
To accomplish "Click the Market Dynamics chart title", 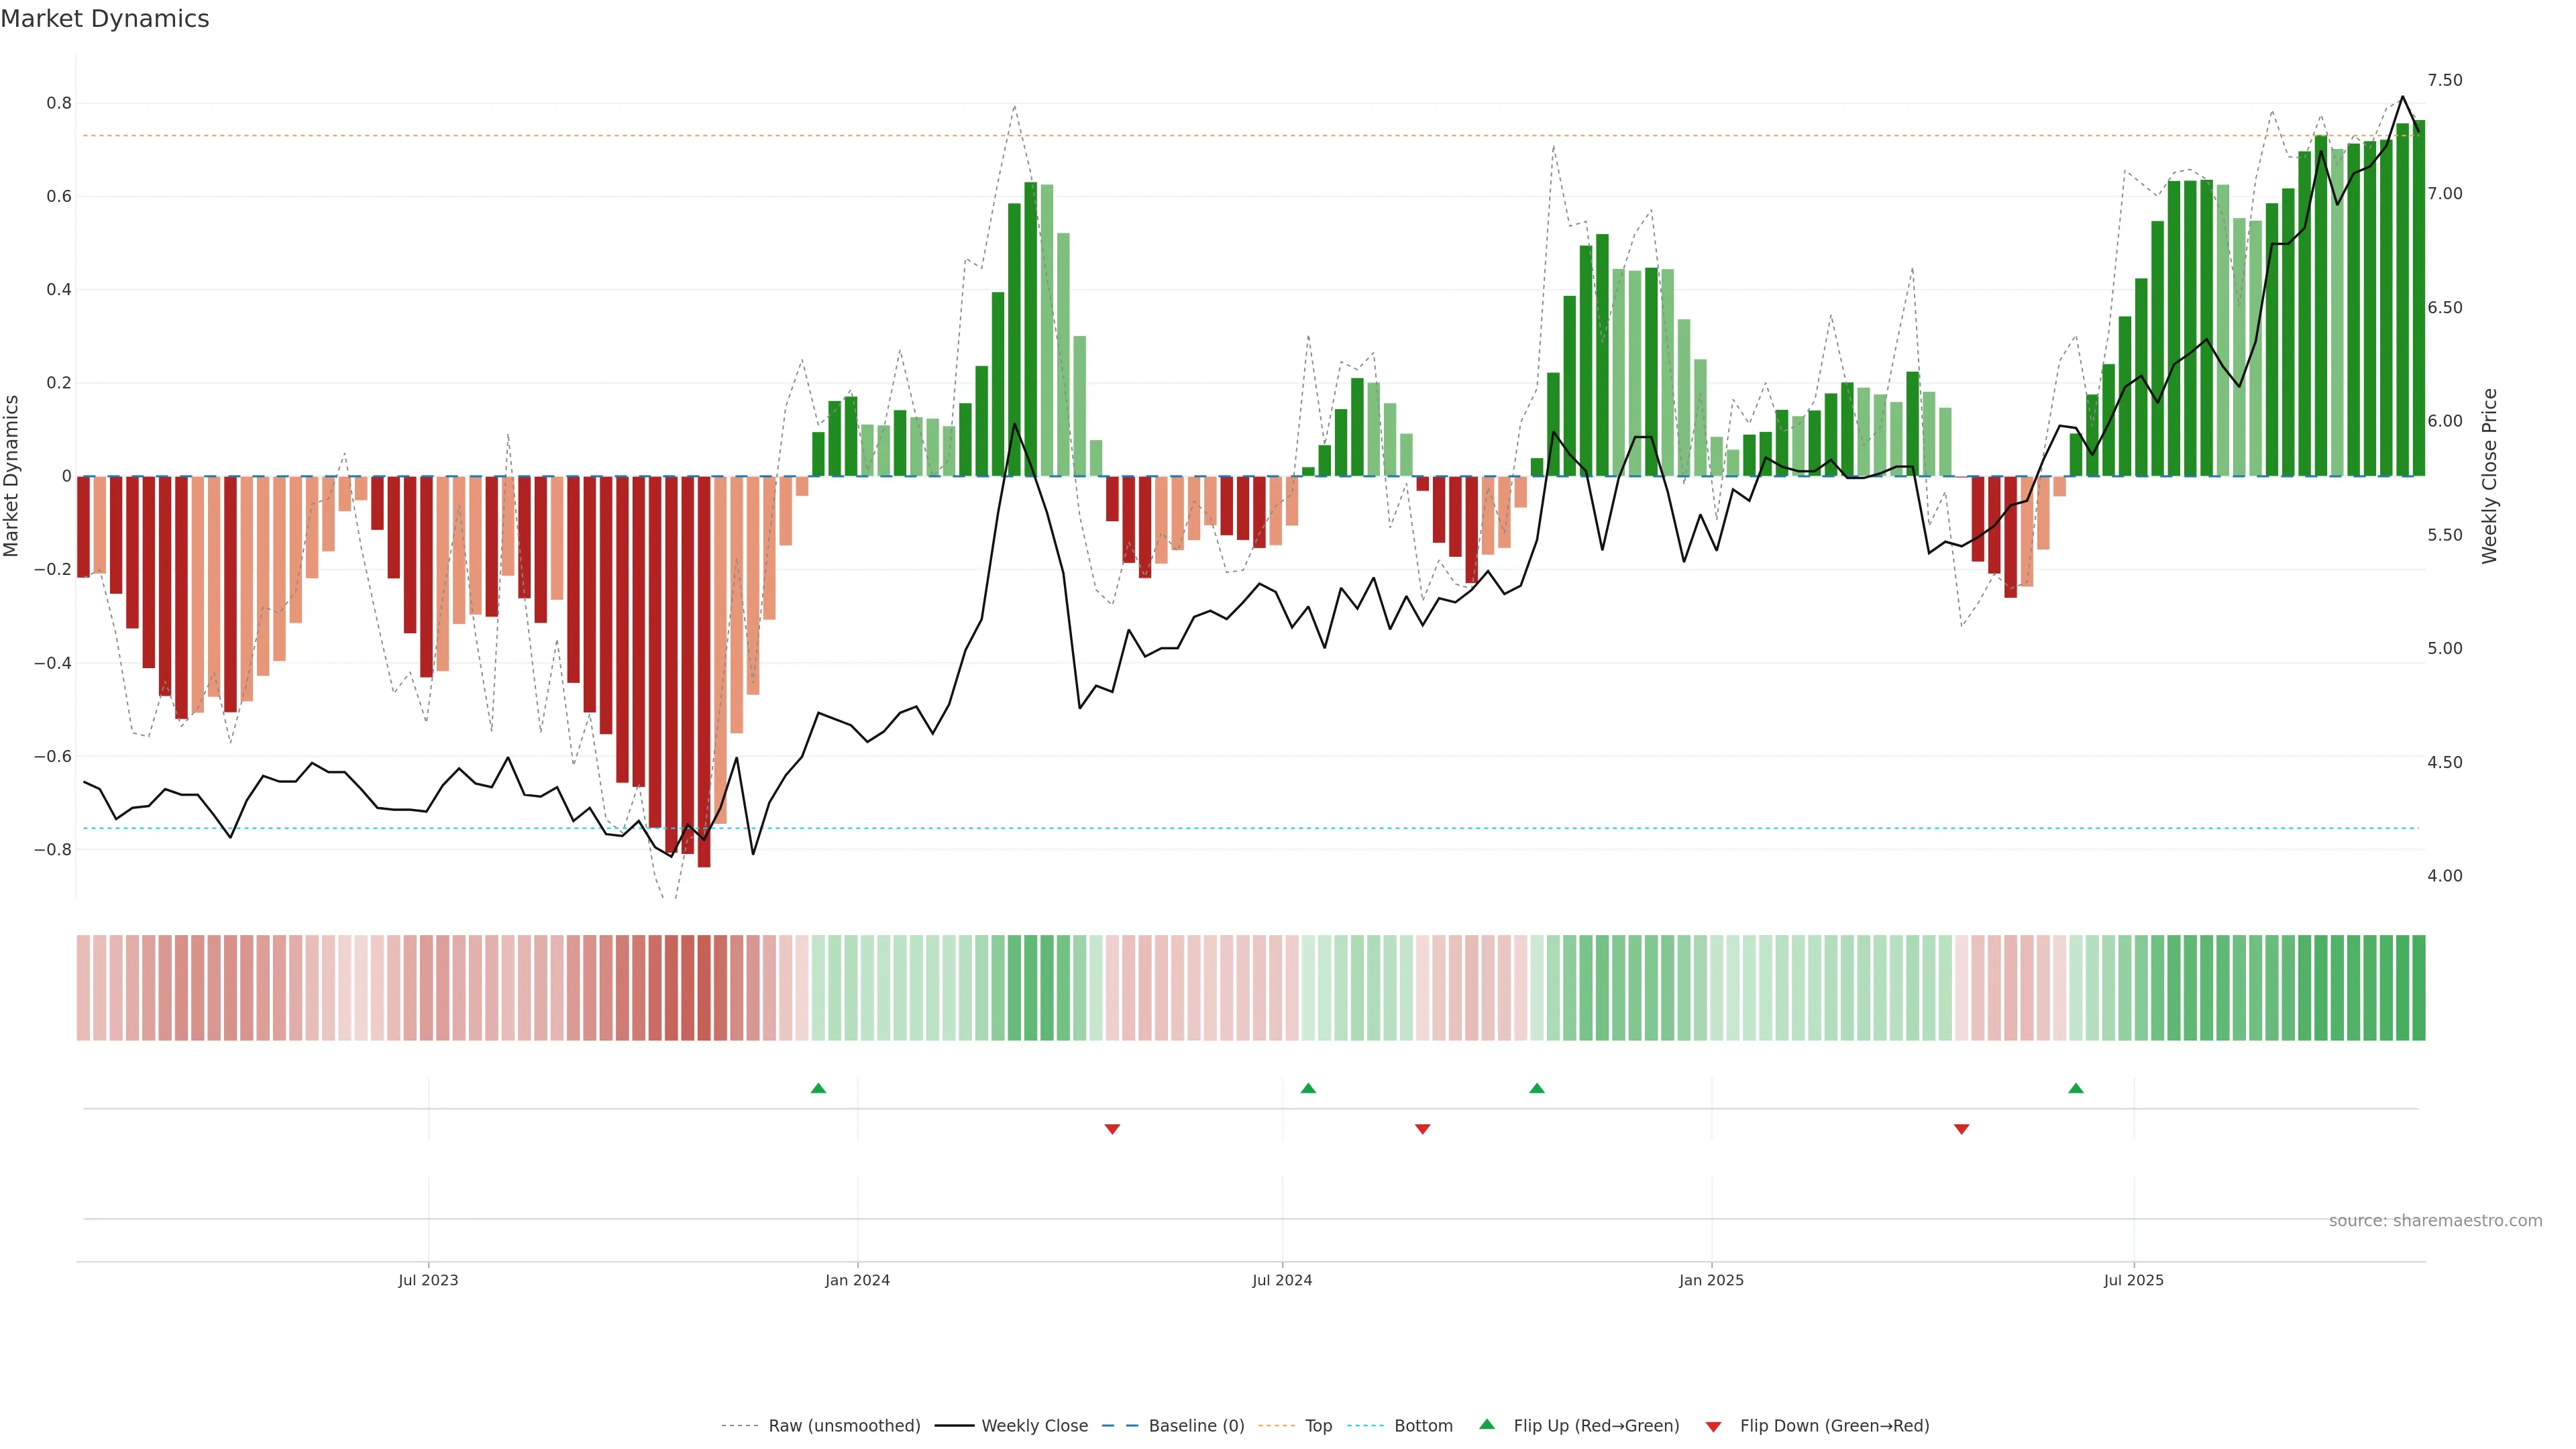I will [105, 19].
